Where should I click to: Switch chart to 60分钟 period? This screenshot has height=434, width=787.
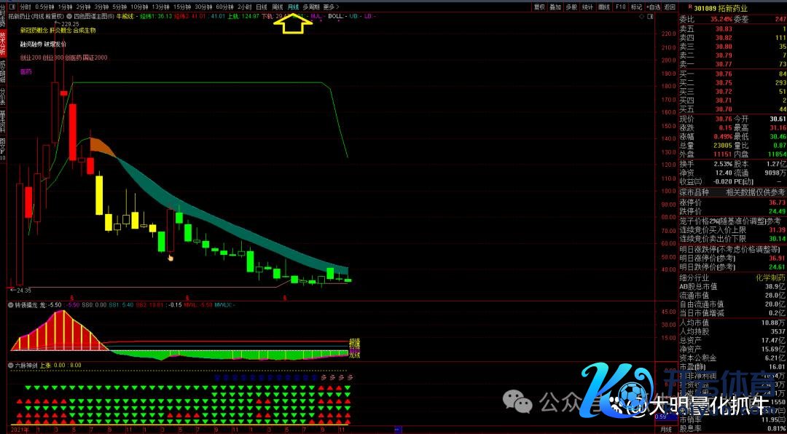click(224, 7)
